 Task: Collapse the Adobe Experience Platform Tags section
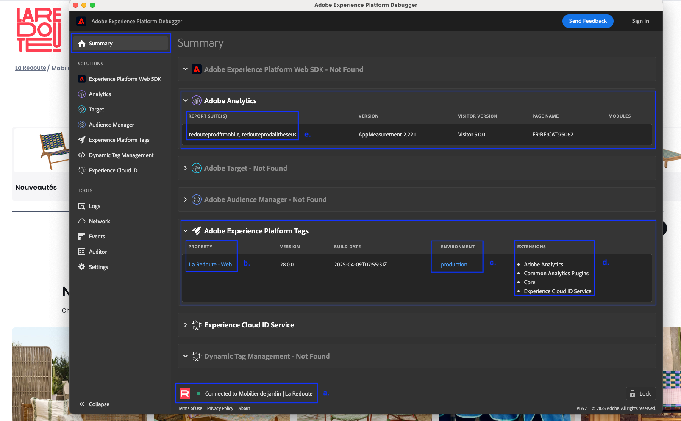point(186,231)
